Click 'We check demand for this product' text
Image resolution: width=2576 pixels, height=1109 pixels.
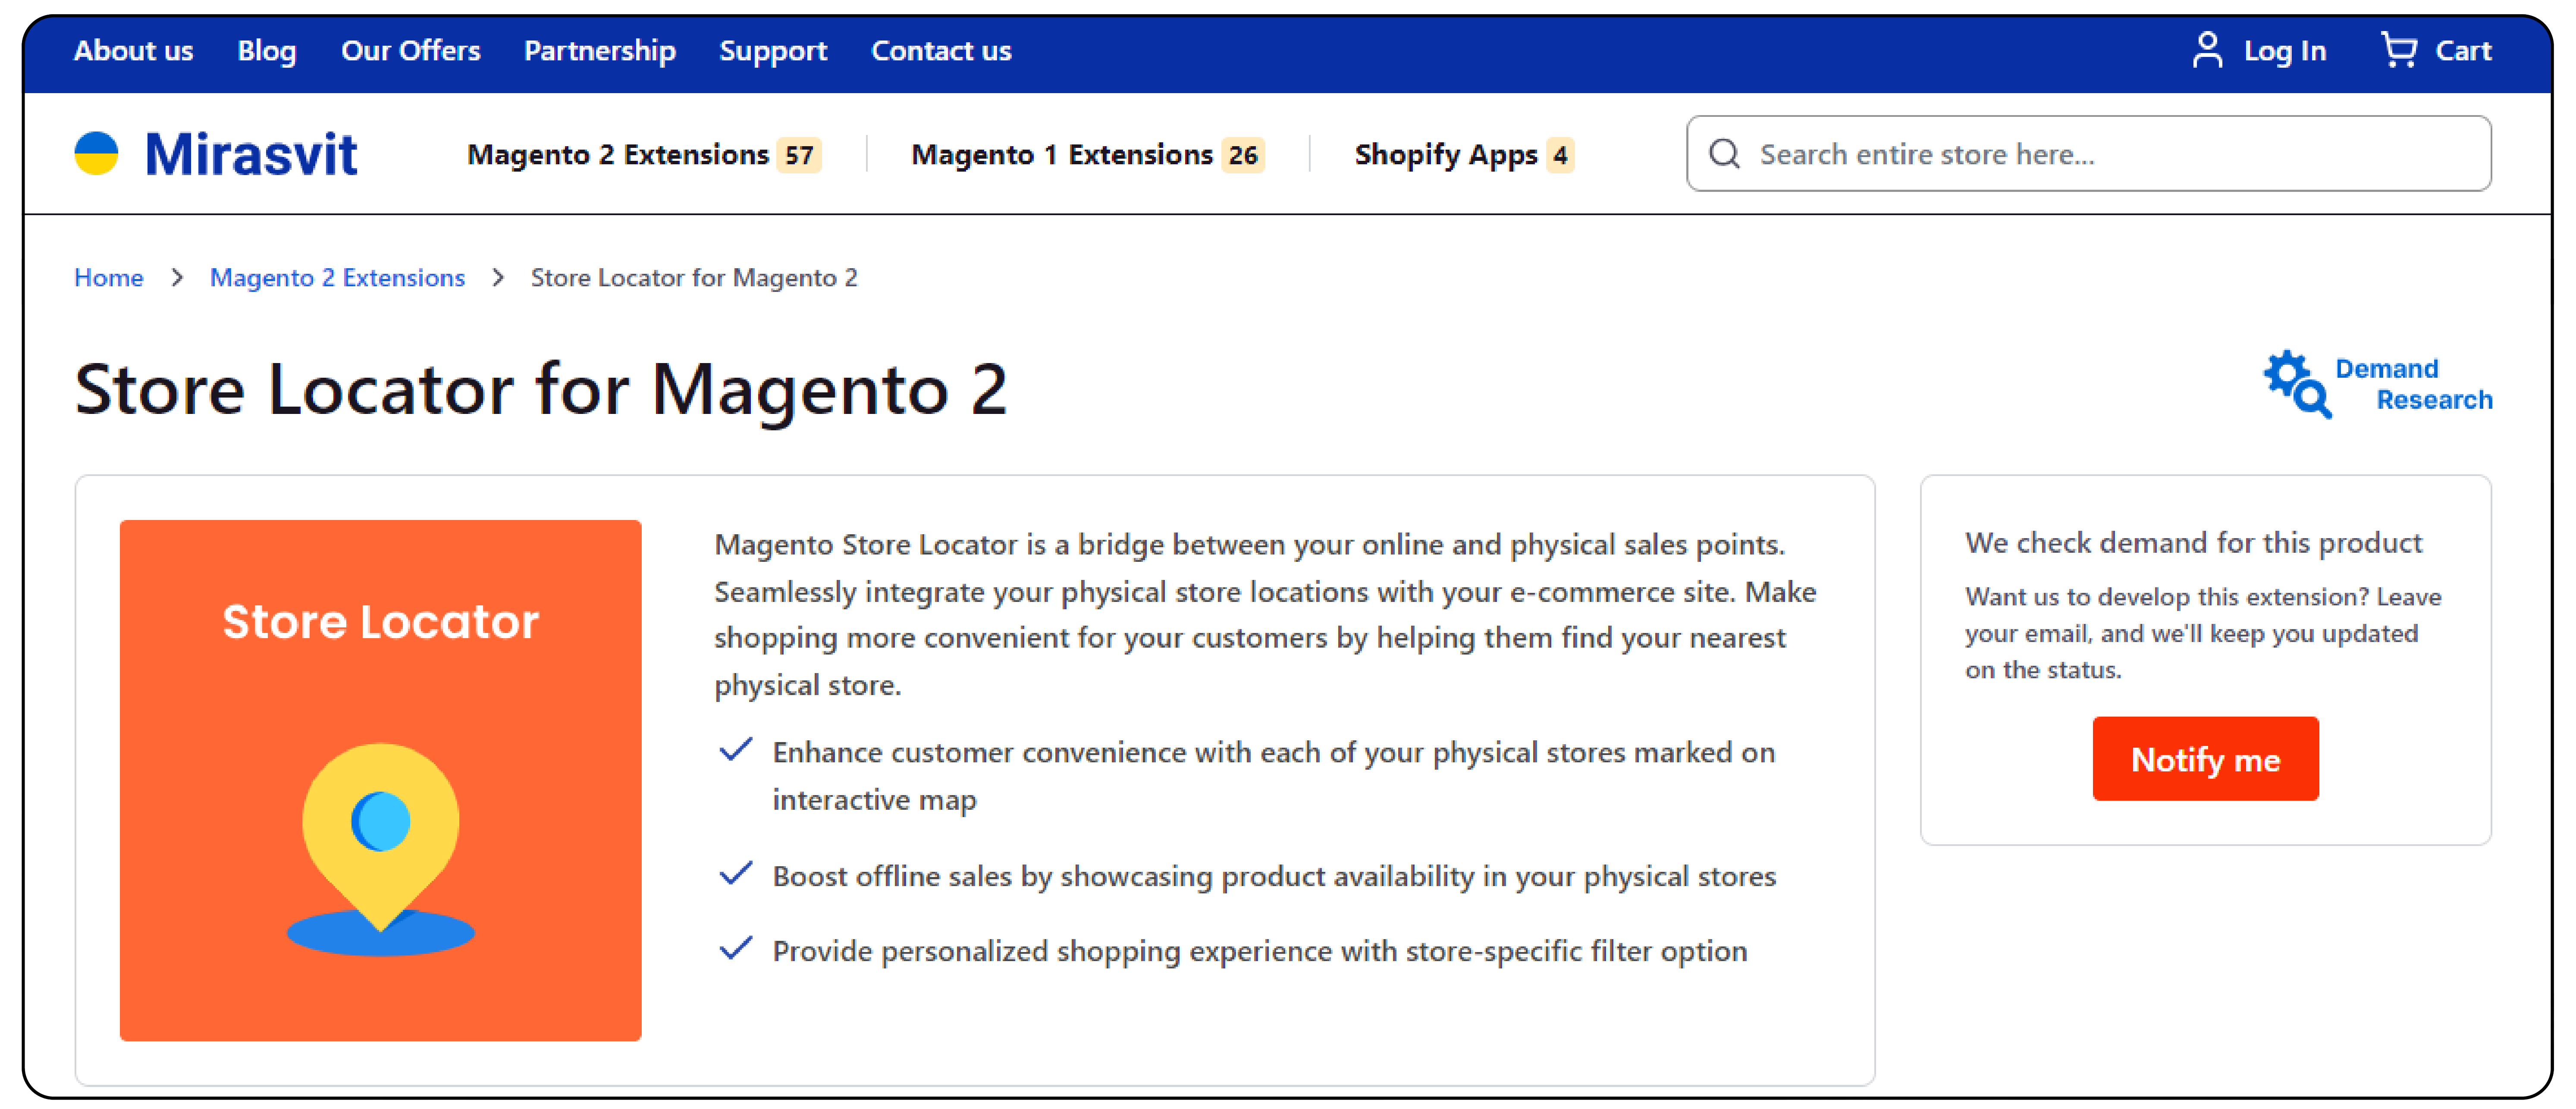pos(2193,543)
